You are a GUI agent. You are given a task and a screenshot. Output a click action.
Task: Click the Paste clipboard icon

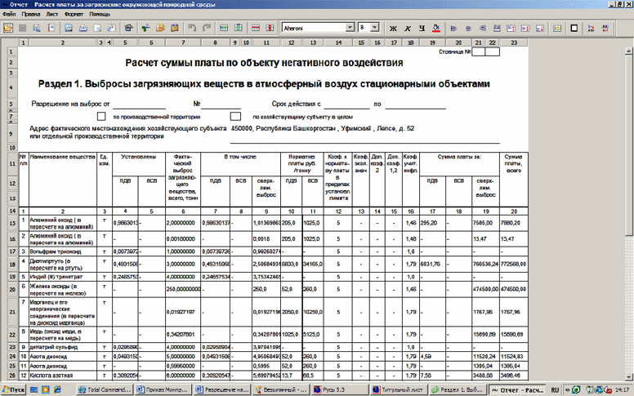tap(175, 28)
